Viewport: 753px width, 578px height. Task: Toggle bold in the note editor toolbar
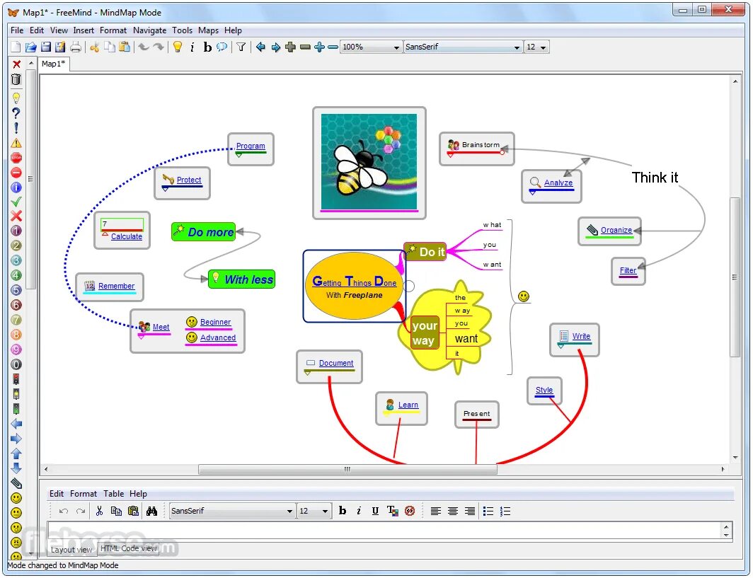point(343,511)
